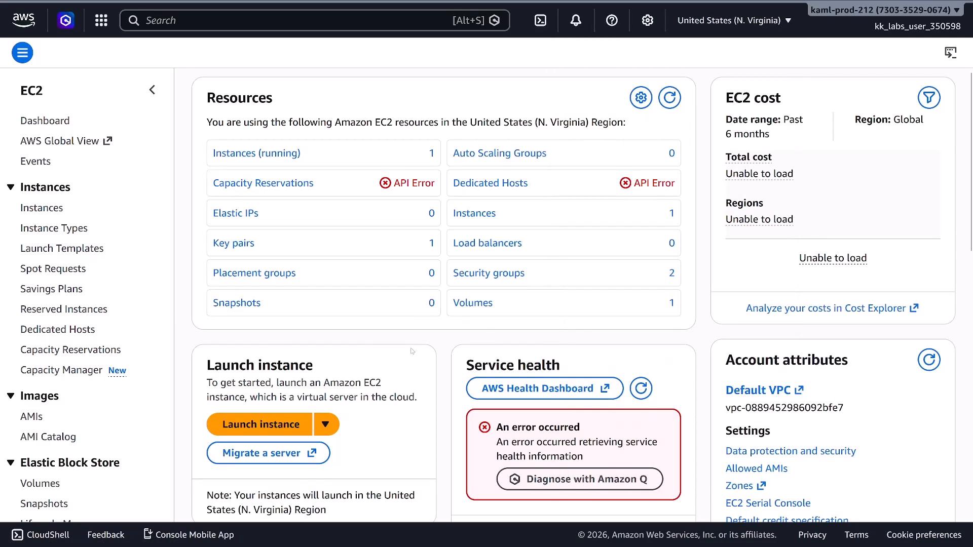Collapse the EC2 side navigation
The height and width of the screenshot is (547, 973).
coord(152,90)
